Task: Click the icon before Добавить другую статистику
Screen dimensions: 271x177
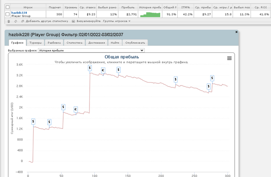Action: (x=22, y=21)
